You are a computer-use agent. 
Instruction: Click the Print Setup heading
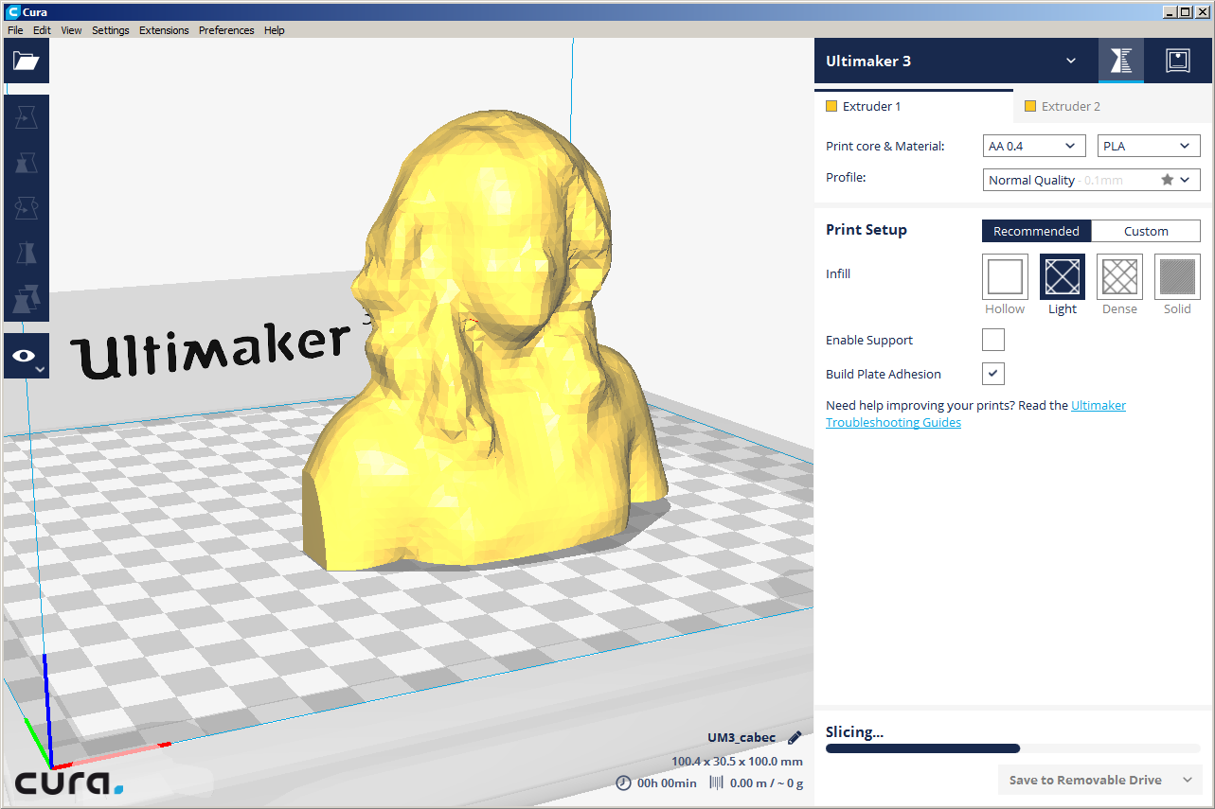[x=867, y=230]
